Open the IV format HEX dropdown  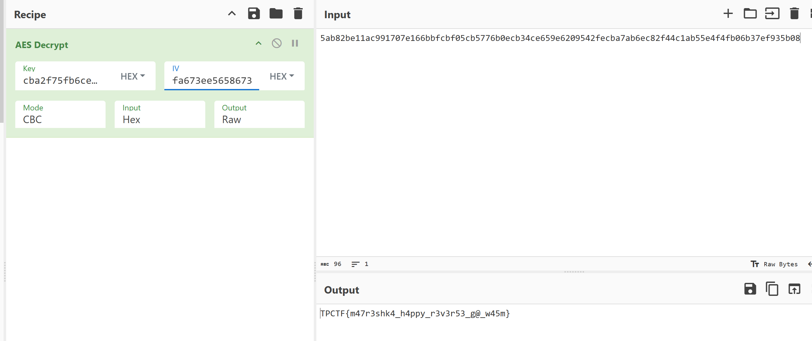coord(282,76)
